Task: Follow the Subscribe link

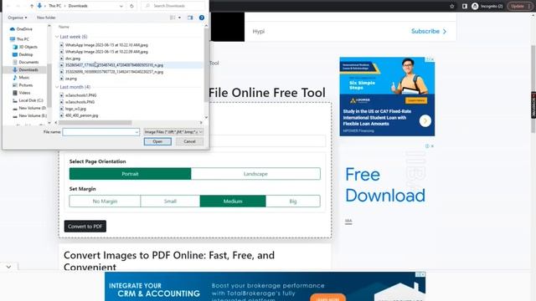Action: [429, 31]
